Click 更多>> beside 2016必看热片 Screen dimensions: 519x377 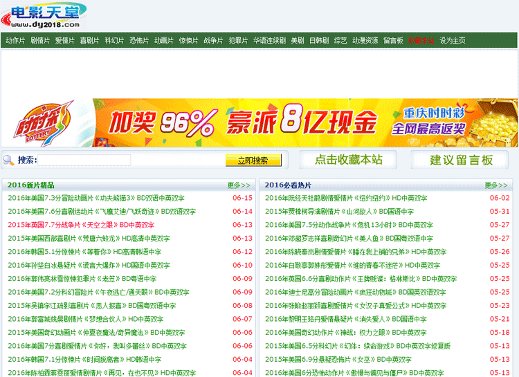point(496,185)
